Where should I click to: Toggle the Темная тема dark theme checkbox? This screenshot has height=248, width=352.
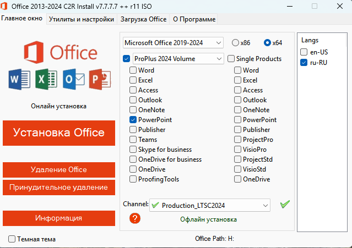[x=12, y=239]
